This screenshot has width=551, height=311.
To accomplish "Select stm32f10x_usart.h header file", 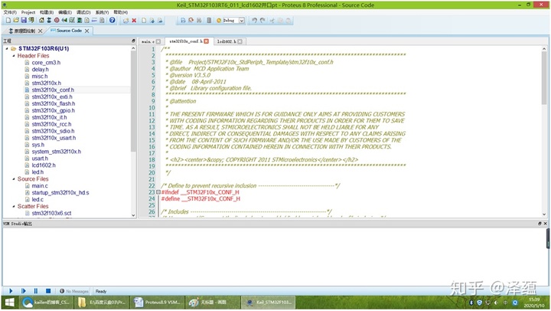I will click(54, 138).
